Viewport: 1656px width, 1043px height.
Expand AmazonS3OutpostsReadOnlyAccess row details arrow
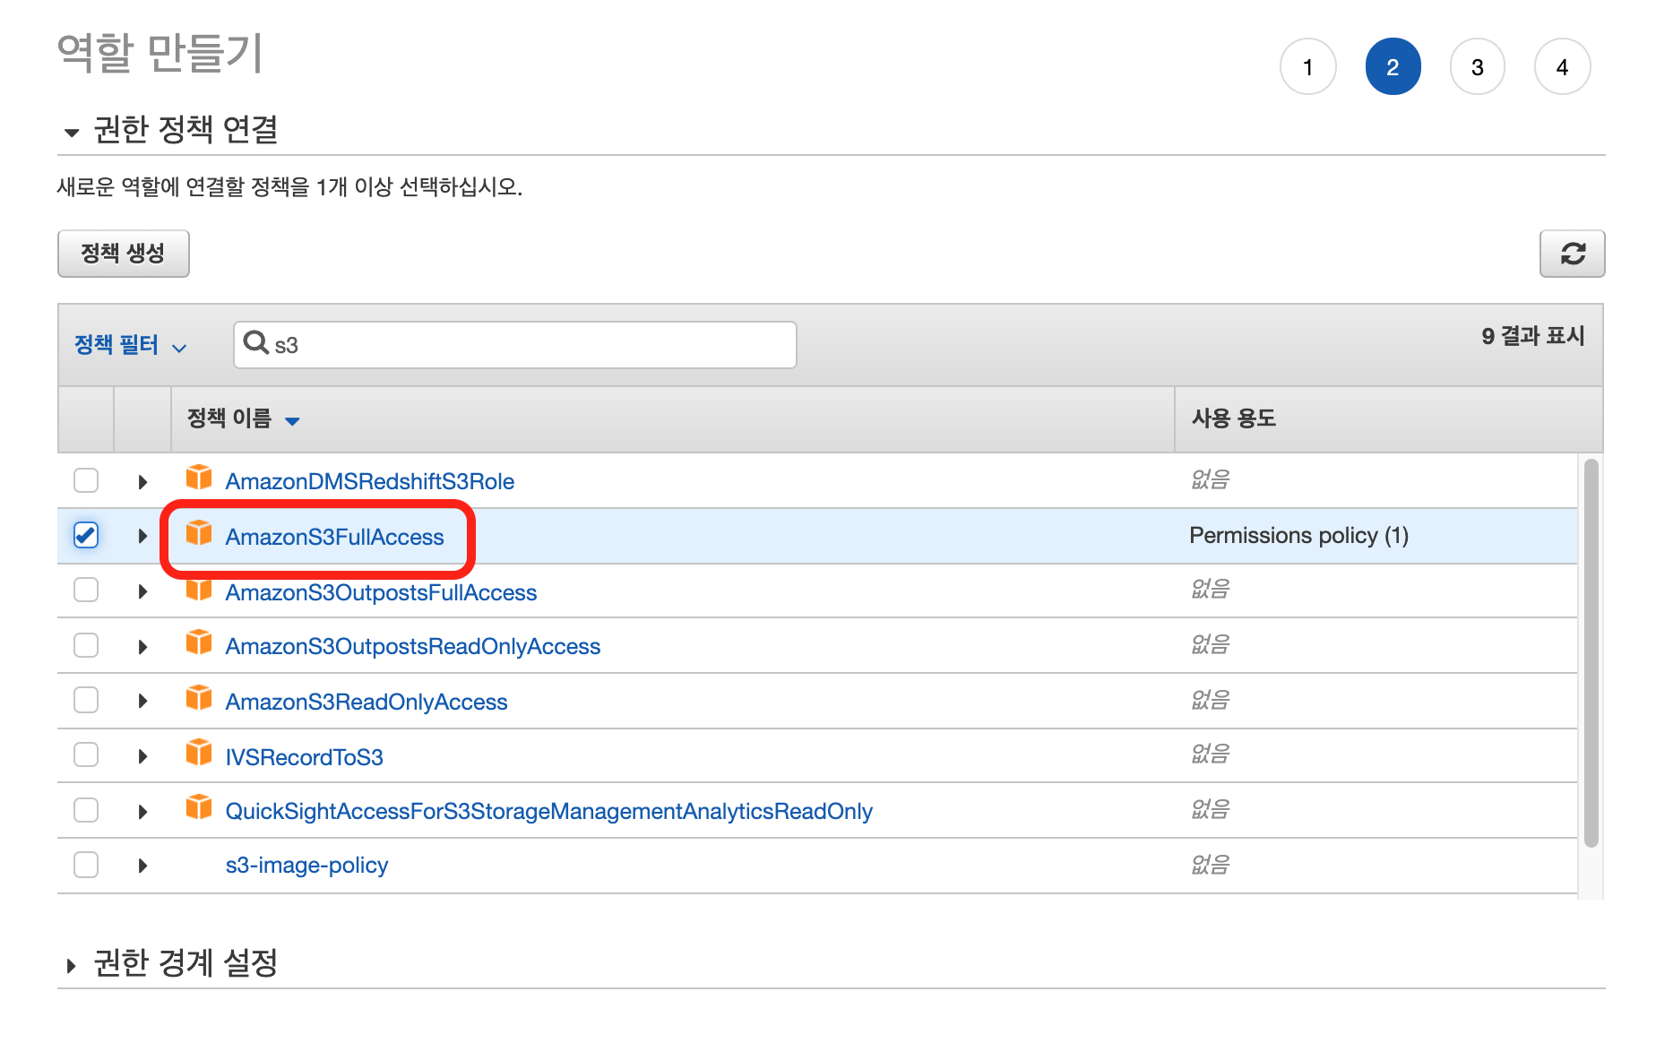(142, 647)
